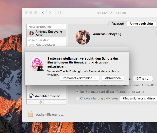Click the Andere Benutzer header
Image resolution: width=157 pixels, height=133 pixels.
(38, 40)
